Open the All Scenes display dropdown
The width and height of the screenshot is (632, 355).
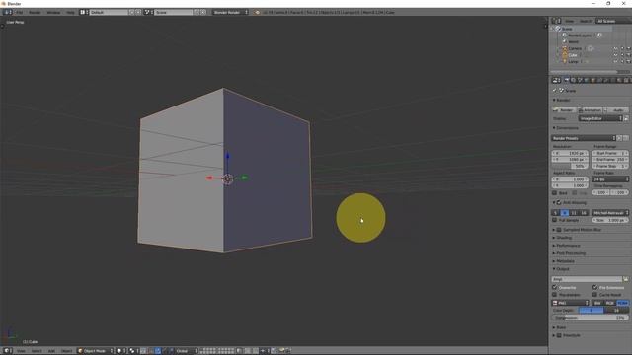(612, 21)
